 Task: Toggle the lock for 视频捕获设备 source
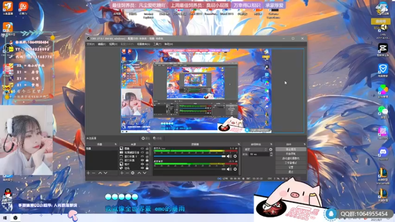click(x=147, y=152)
